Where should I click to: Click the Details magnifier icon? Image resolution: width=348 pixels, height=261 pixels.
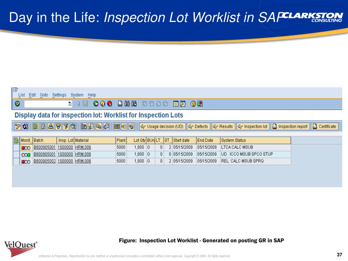[73, 126]
